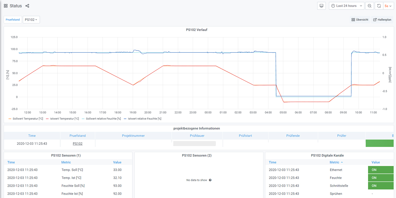Select the Temp. Ist [°C] metric
This screenshot has width=396, height=198.
71,178
